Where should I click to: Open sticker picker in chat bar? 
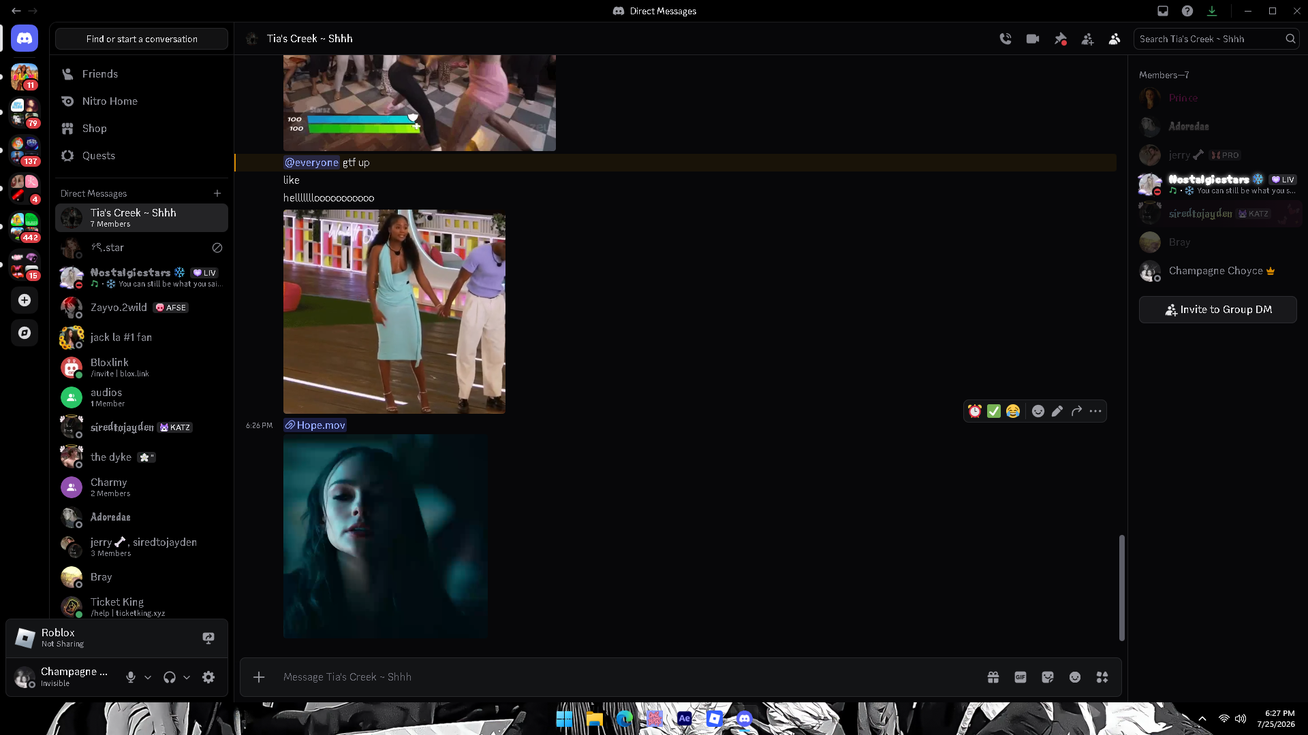point(1048,677)
